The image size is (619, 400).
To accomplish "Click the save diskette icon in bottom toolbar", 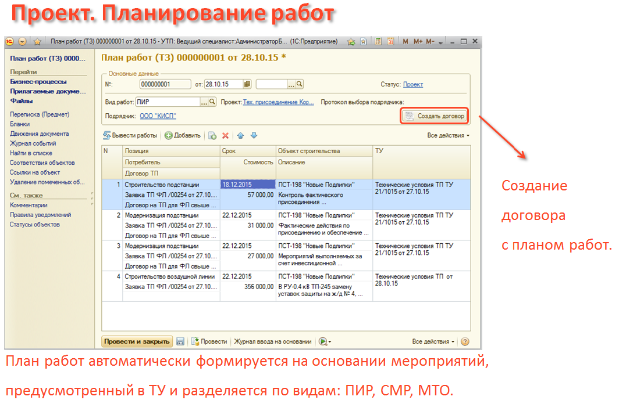I will click(180, 341).
